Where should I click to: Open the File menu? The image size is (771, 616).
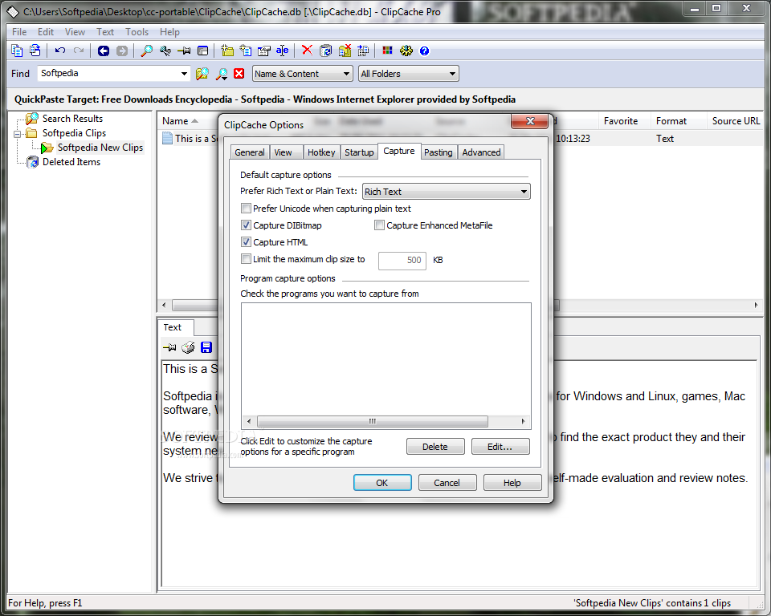pyautogui.click(x=19, y=32)
